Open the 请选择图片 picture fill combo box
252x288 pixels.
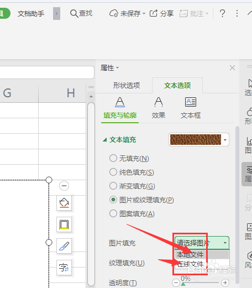point(202,243)
